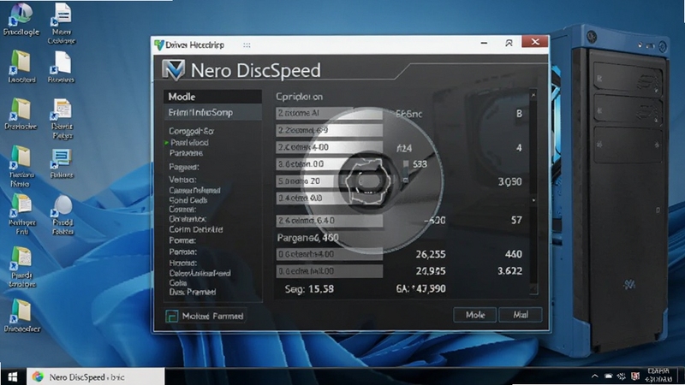Click the Nero DiscSpeed taskbar button
This screenshot has width=685, height=385.
96,376
